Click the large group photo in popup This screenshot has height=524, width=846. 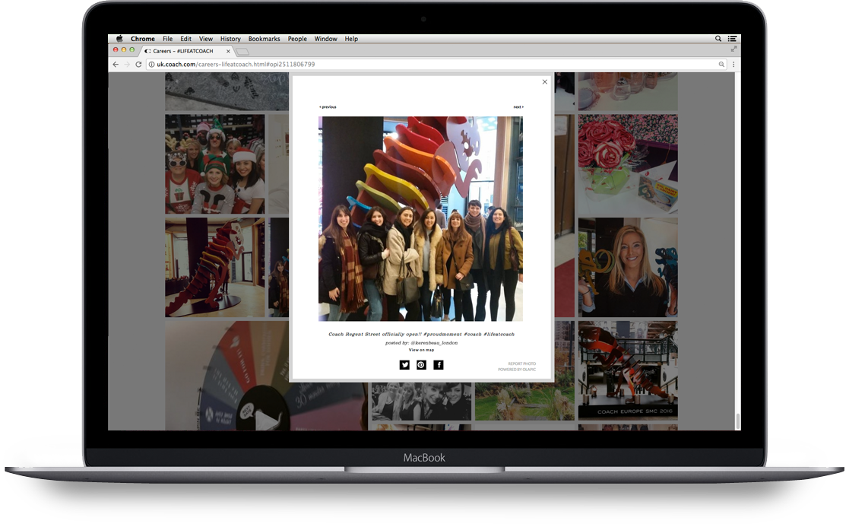[421, 219]
